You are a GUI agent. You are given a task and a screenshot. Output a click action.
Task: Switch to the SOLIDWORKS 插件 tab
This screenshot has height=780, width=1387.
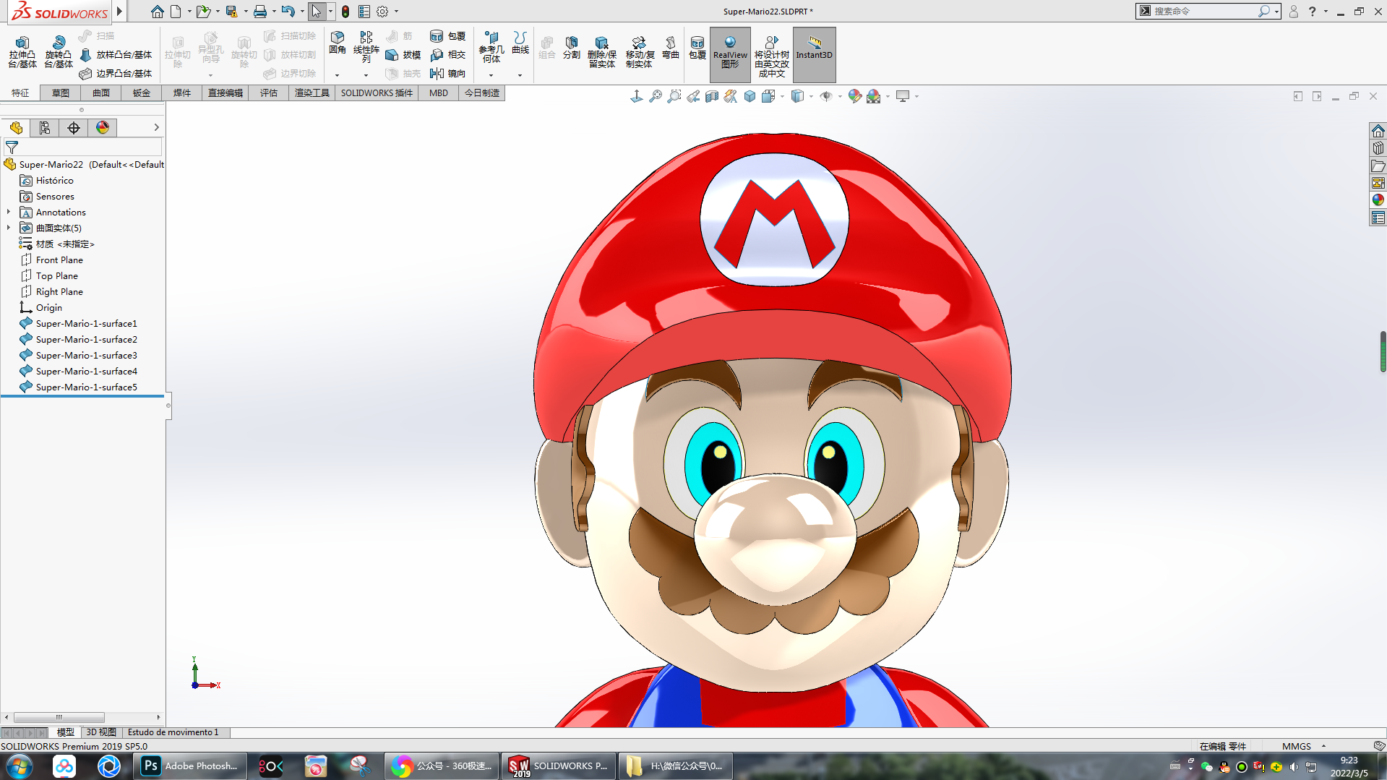(x=377, y=93)
